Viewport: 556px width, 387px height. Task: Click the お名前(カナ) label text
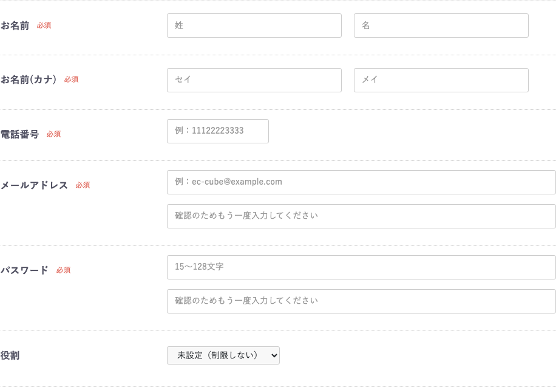pos(29,80)
